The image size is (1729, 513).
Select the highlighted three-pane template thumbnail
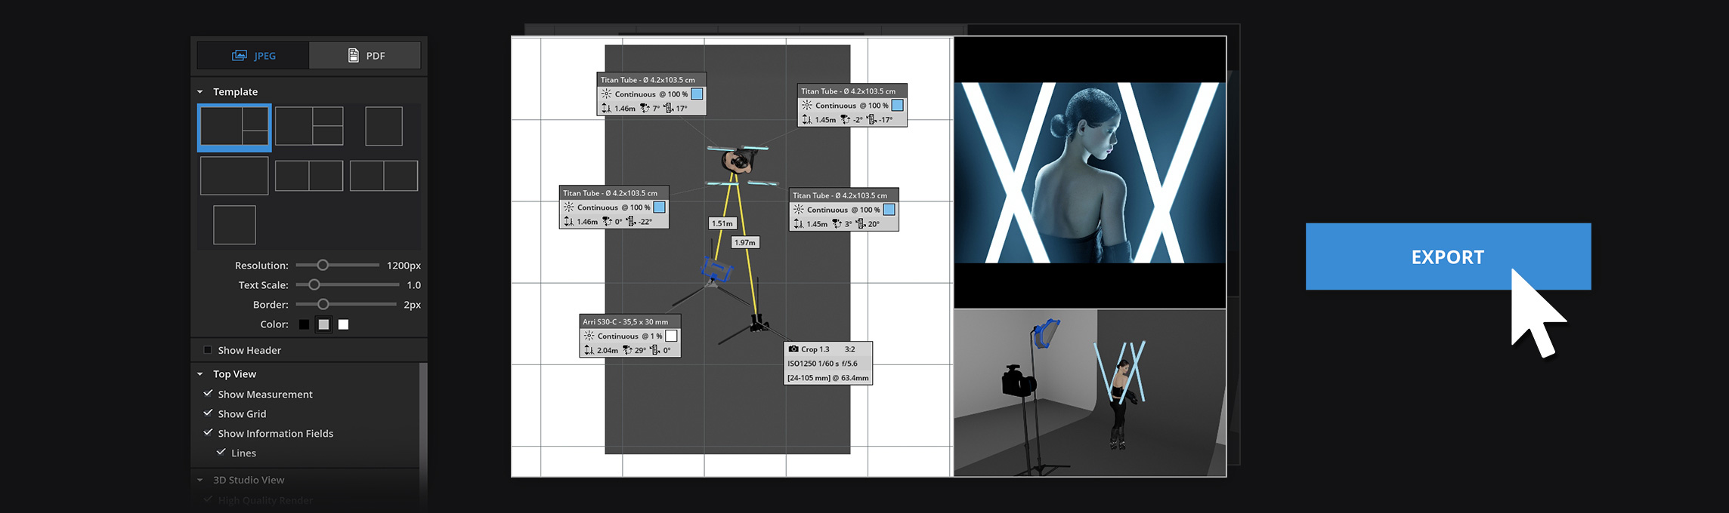[x=234, y=127]
